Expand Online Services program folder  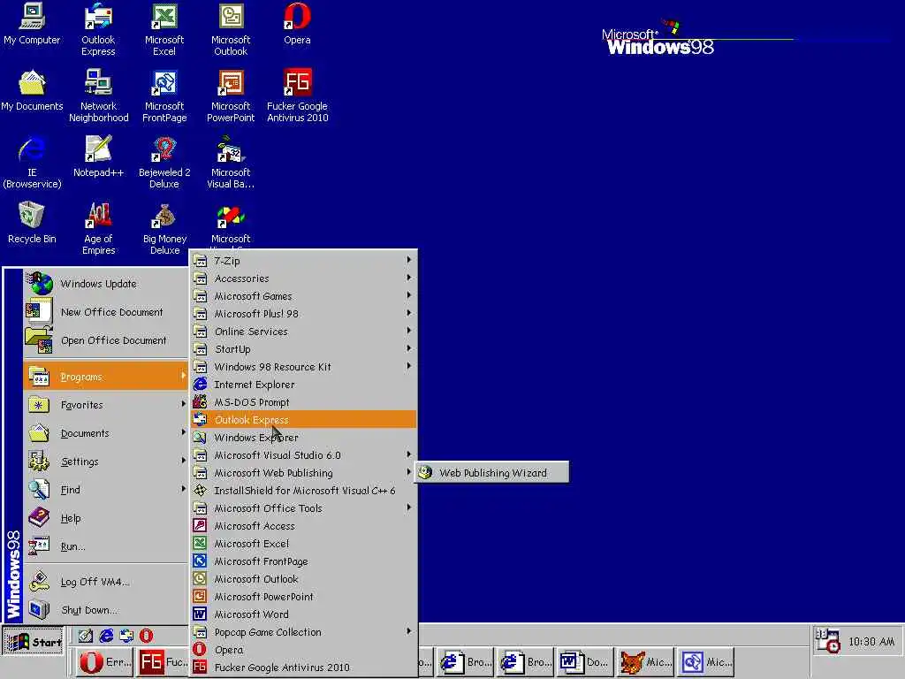[x=304, y=332]
